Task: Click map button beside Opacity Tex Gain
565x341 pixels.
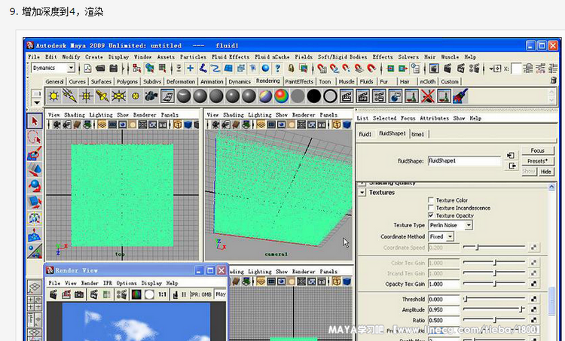Action: pyautogui.click(x=534, y=284)
